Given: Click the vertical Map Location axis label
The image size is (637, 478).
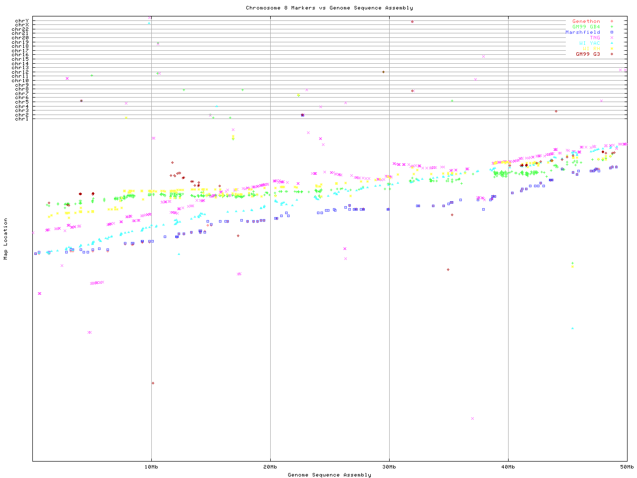Looking at the screenshot, I should coord(6,239).
